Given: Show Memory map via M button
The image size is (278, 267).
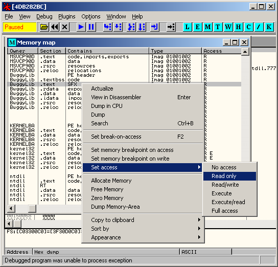Looking at the screenshot, I should 208,27.
